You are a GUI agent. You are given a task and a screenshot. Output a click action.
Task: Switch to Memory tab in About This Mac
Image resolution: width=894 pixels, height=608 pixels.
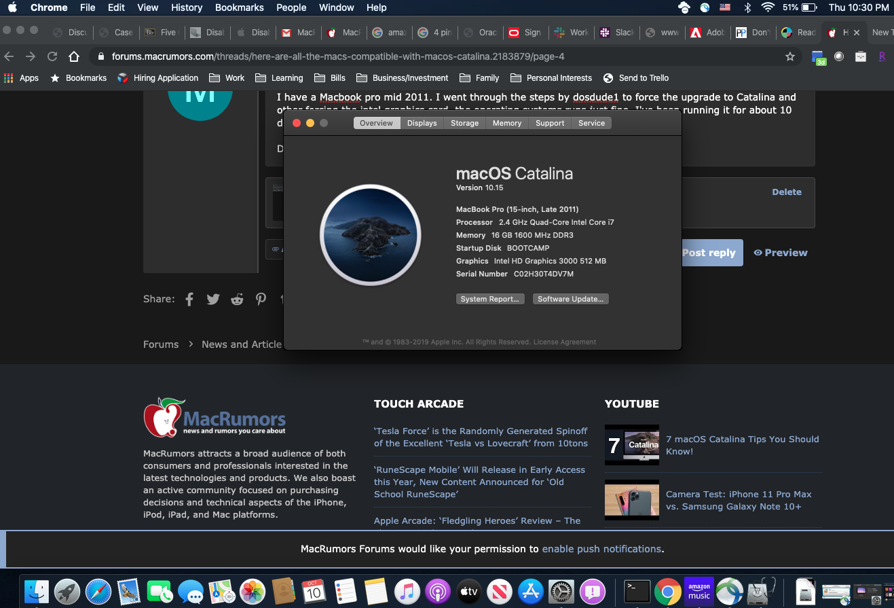coord(507,123)
